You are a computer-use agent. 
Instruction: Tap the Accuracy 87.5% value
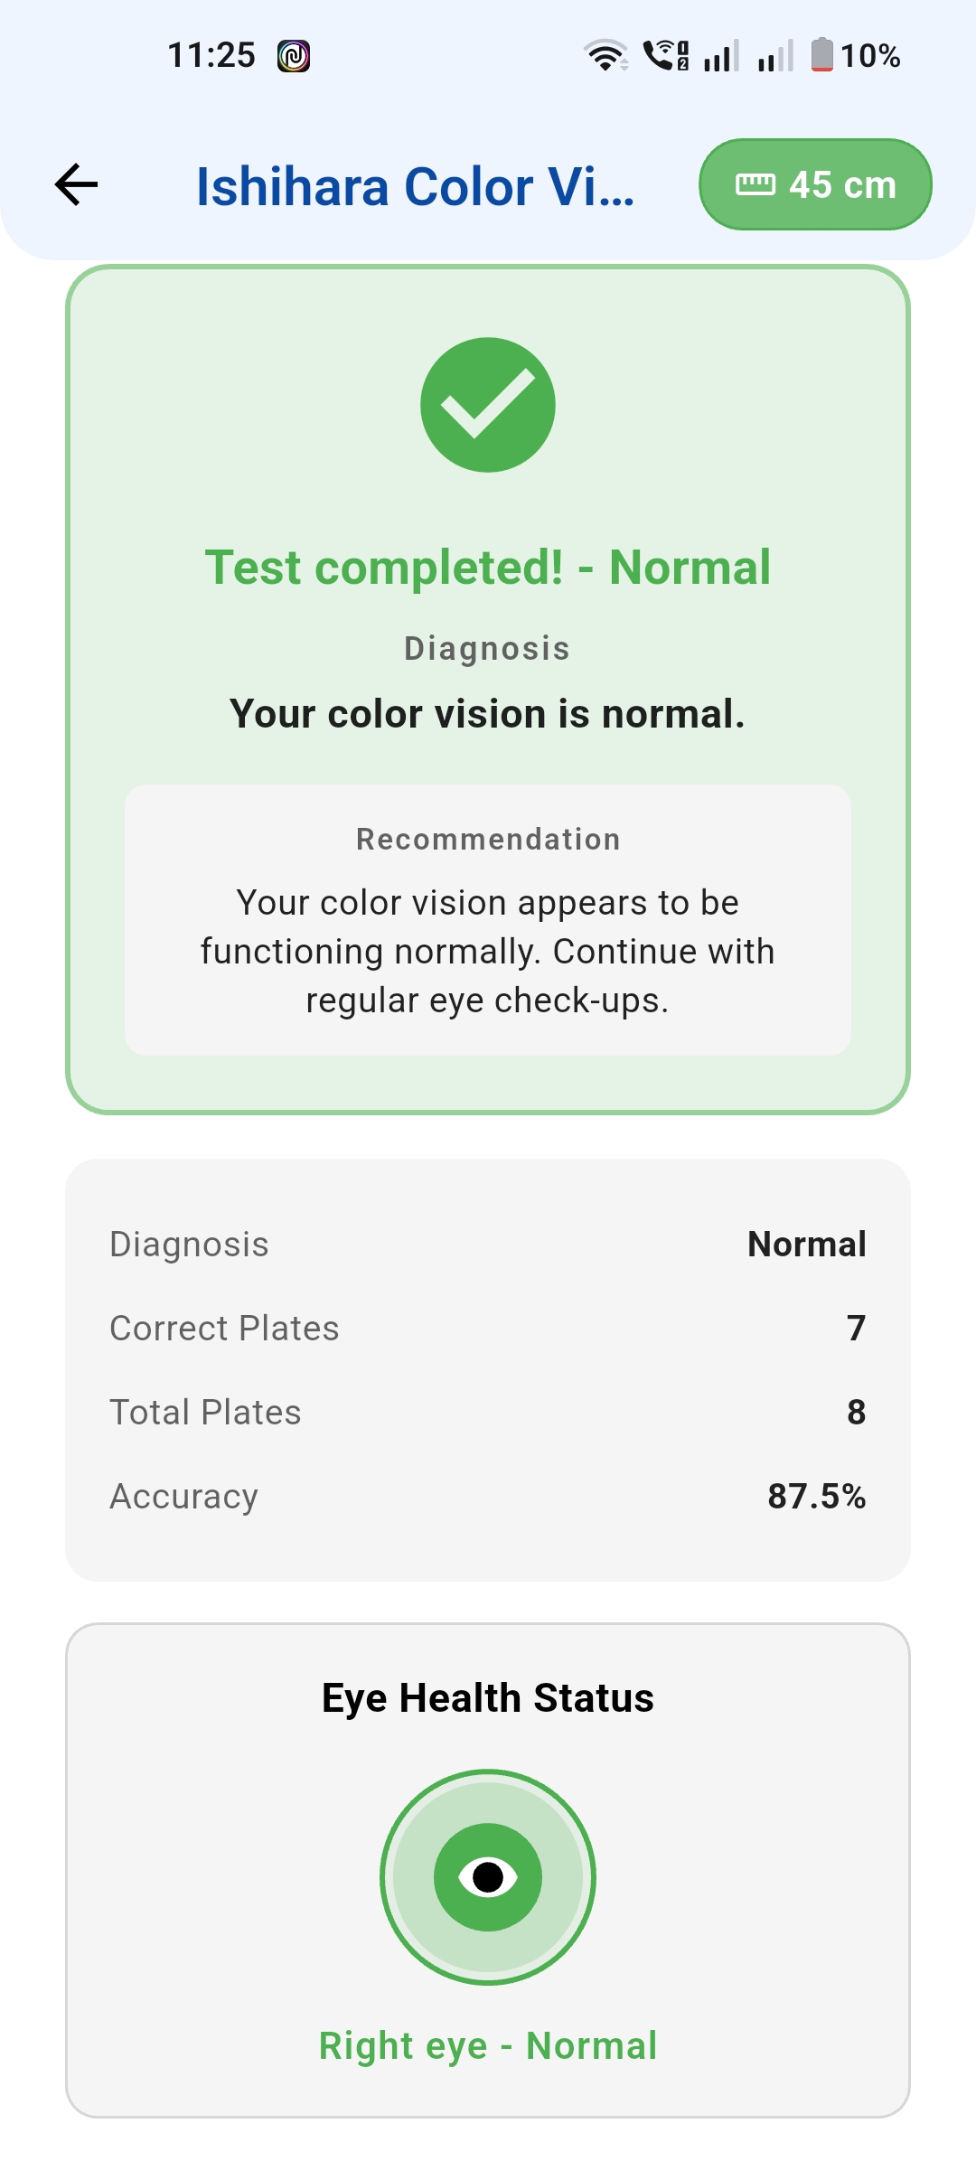click(x=816, y=1496)
